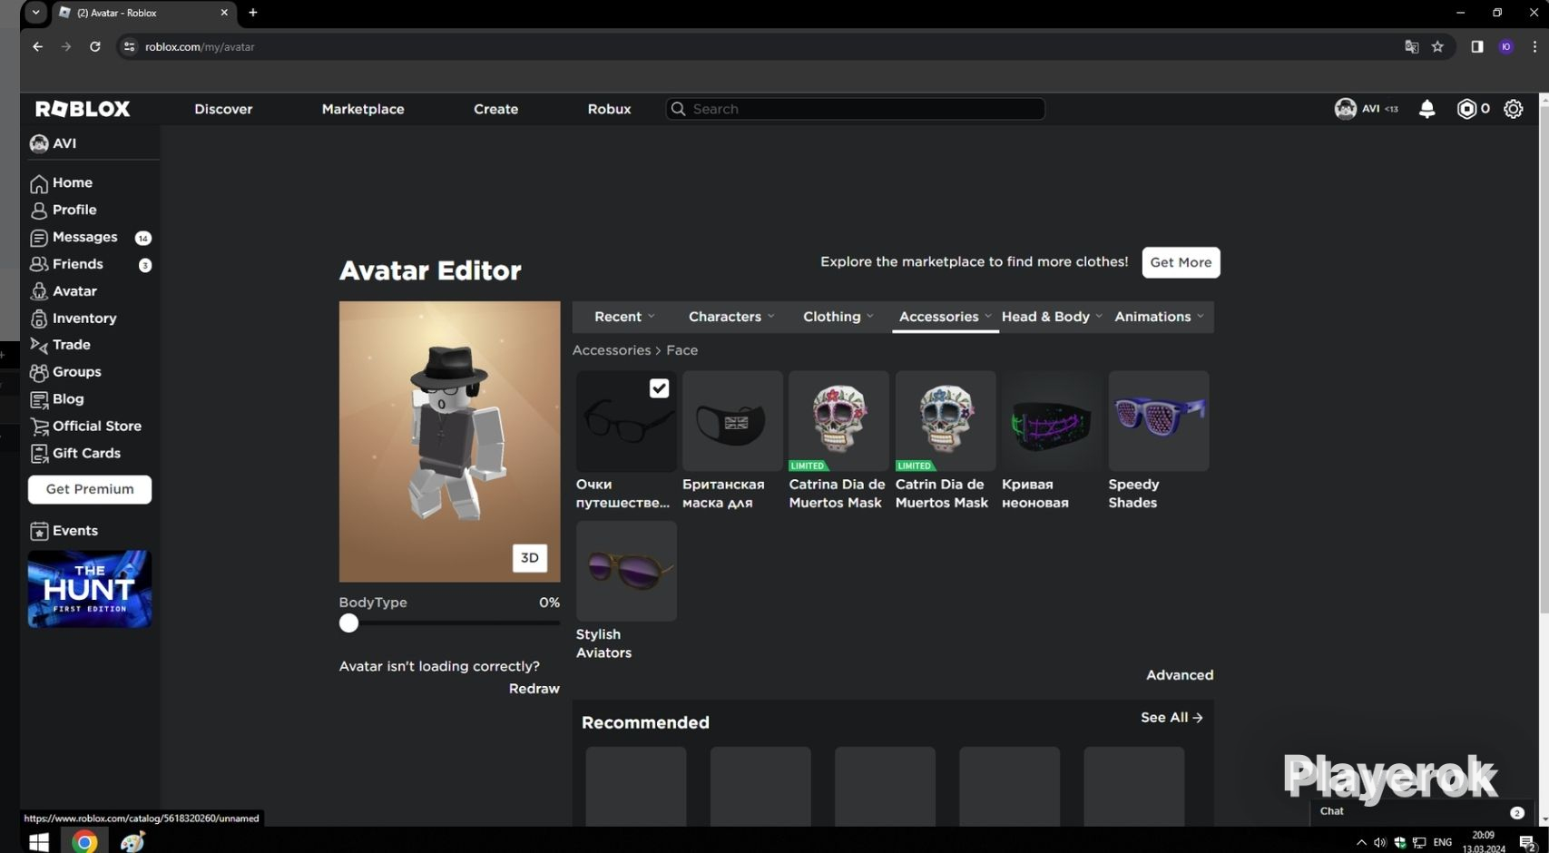The height and width of the screenshot is (853, 1549).
Task: Bookmark this page with star icon
Action: point(1437,46)
